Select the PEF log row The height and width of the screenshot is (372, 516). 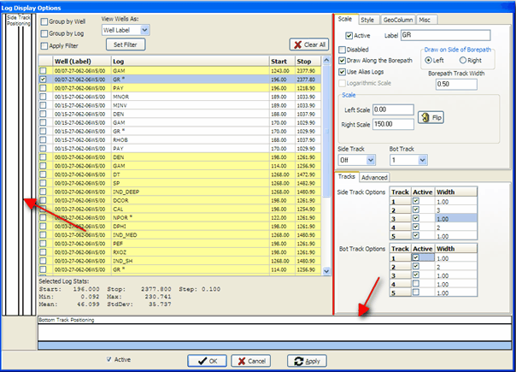(180, 244)
